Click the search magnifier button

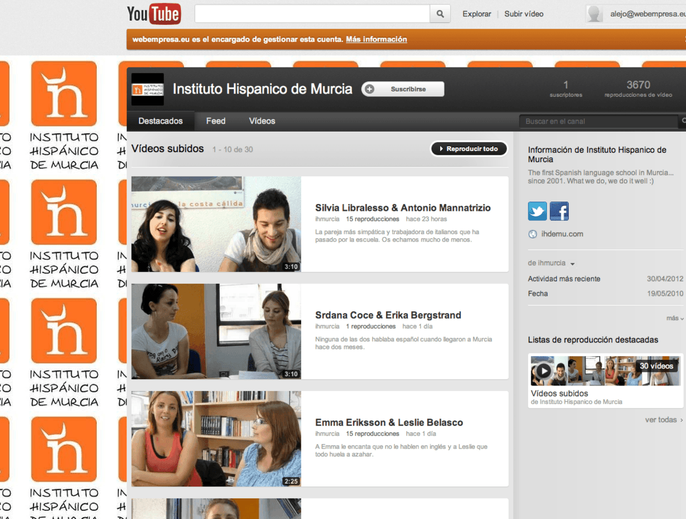(440, 14)
